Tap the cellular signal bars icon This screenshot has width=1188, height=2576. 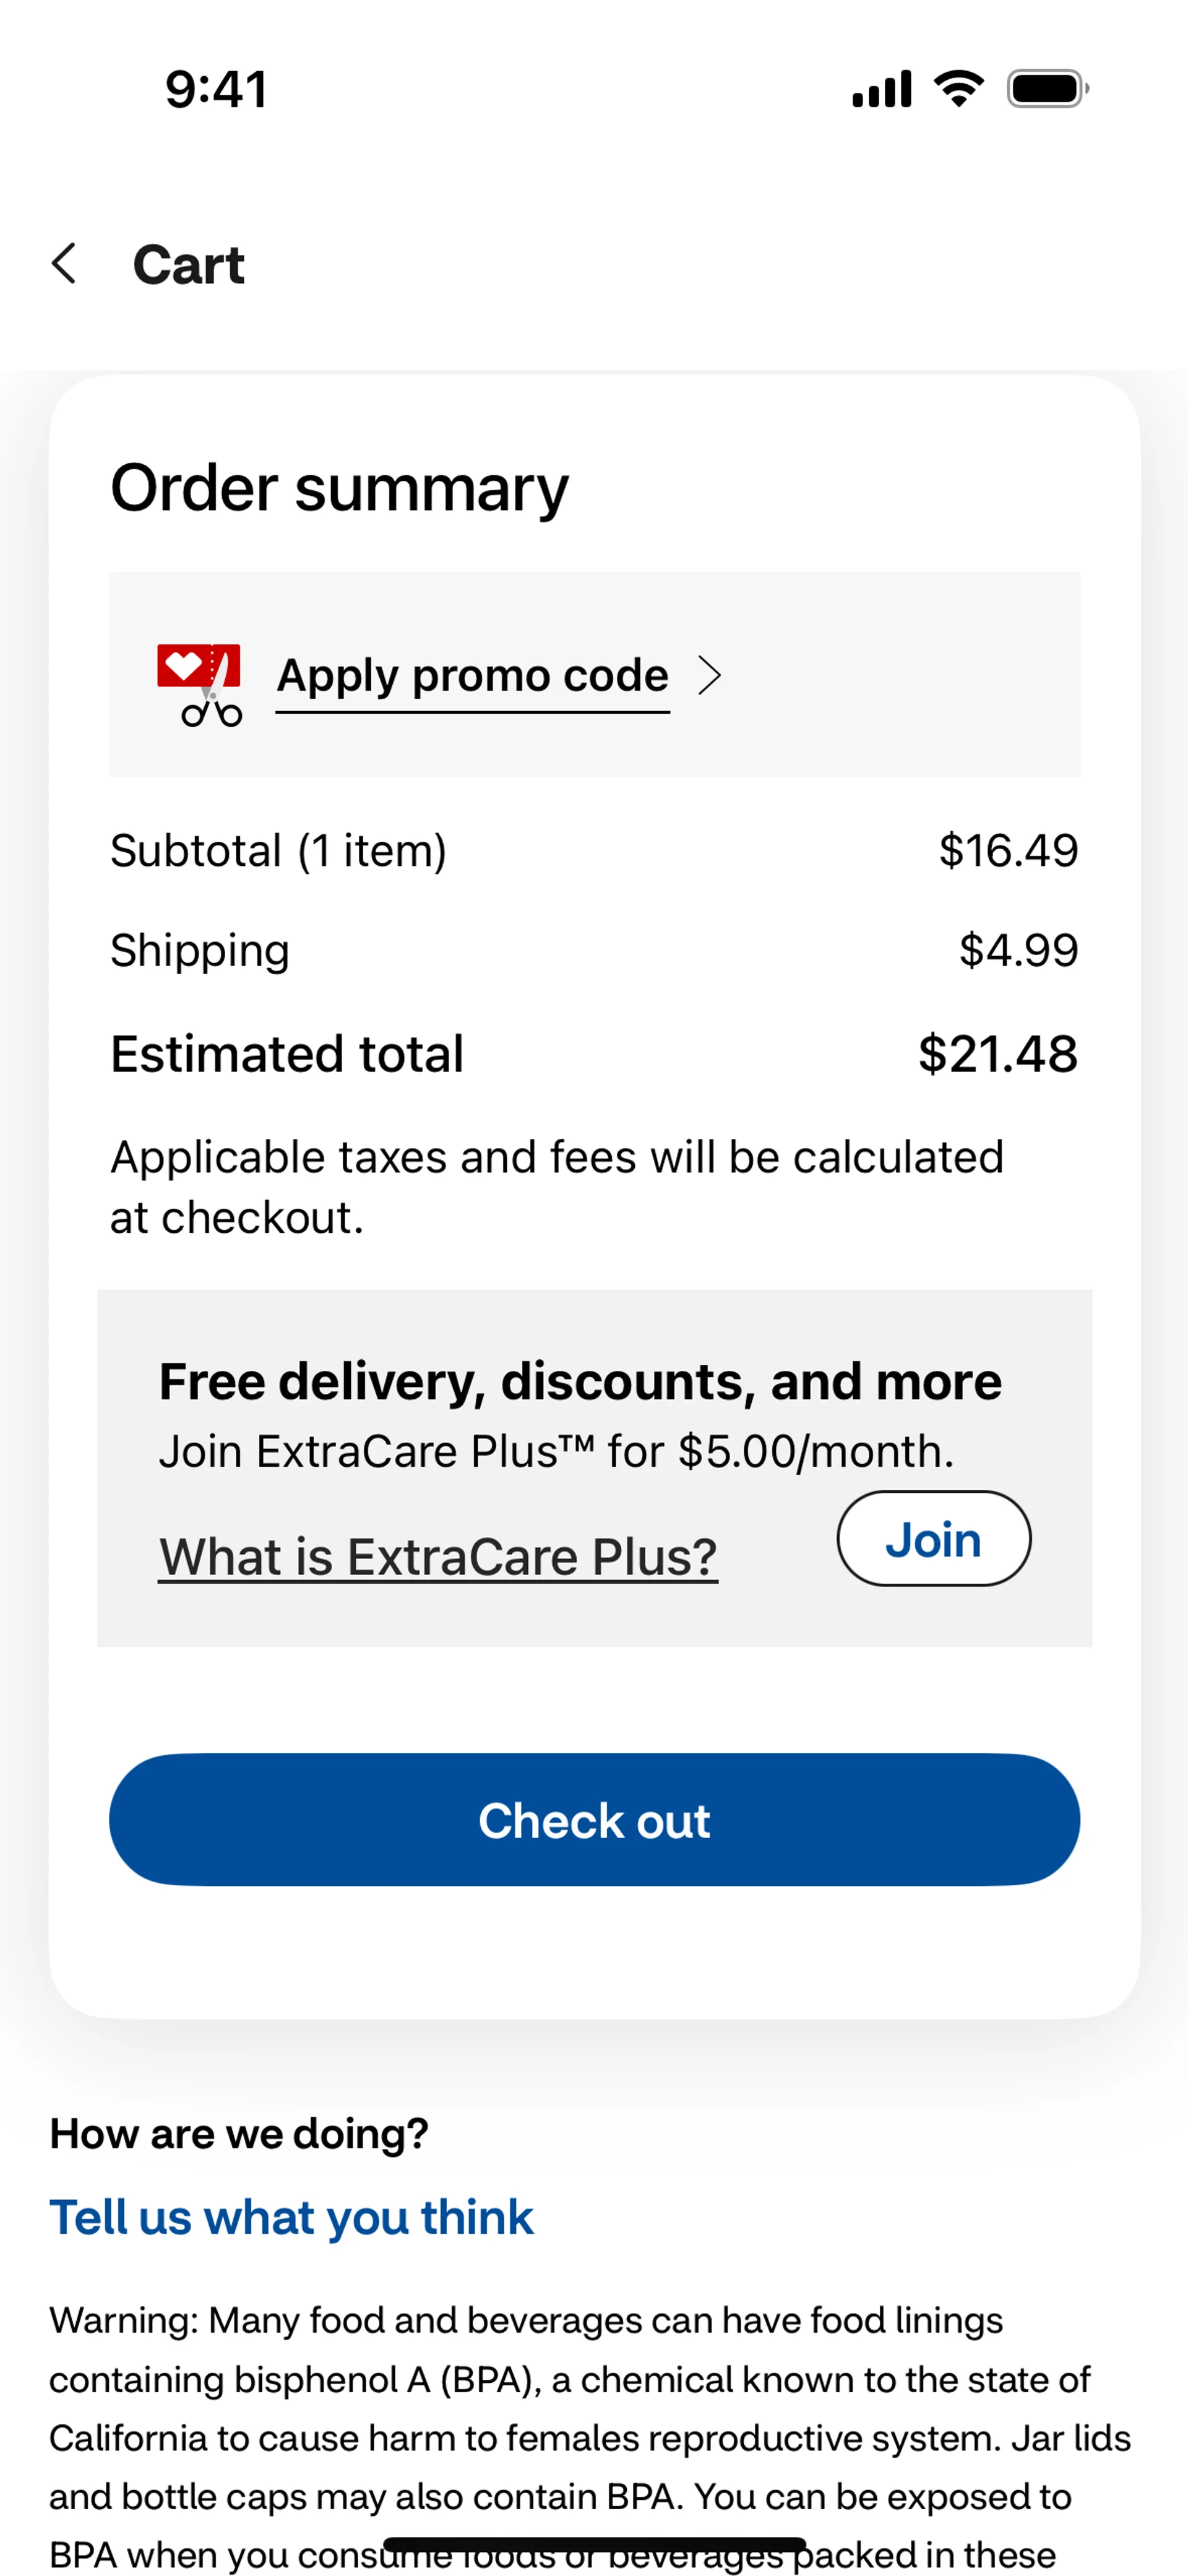tap(881, 89)
